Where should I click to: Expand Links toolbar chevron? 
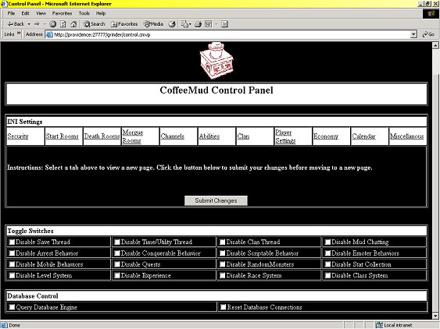pos(19,34)
